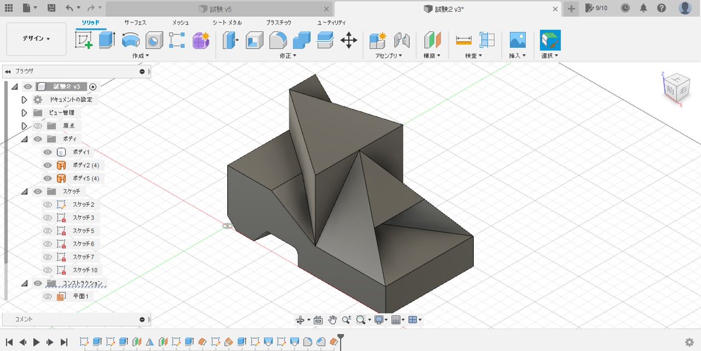Switch to the 試験 v5 document tab

pos(220,9)
